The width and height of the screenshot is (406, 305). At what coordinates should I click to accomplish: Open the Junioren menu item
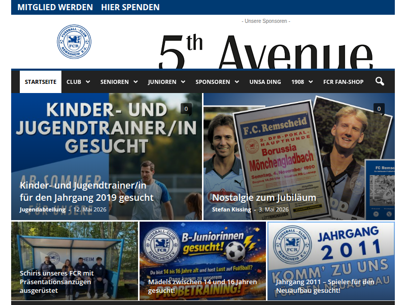click(162, 82)
